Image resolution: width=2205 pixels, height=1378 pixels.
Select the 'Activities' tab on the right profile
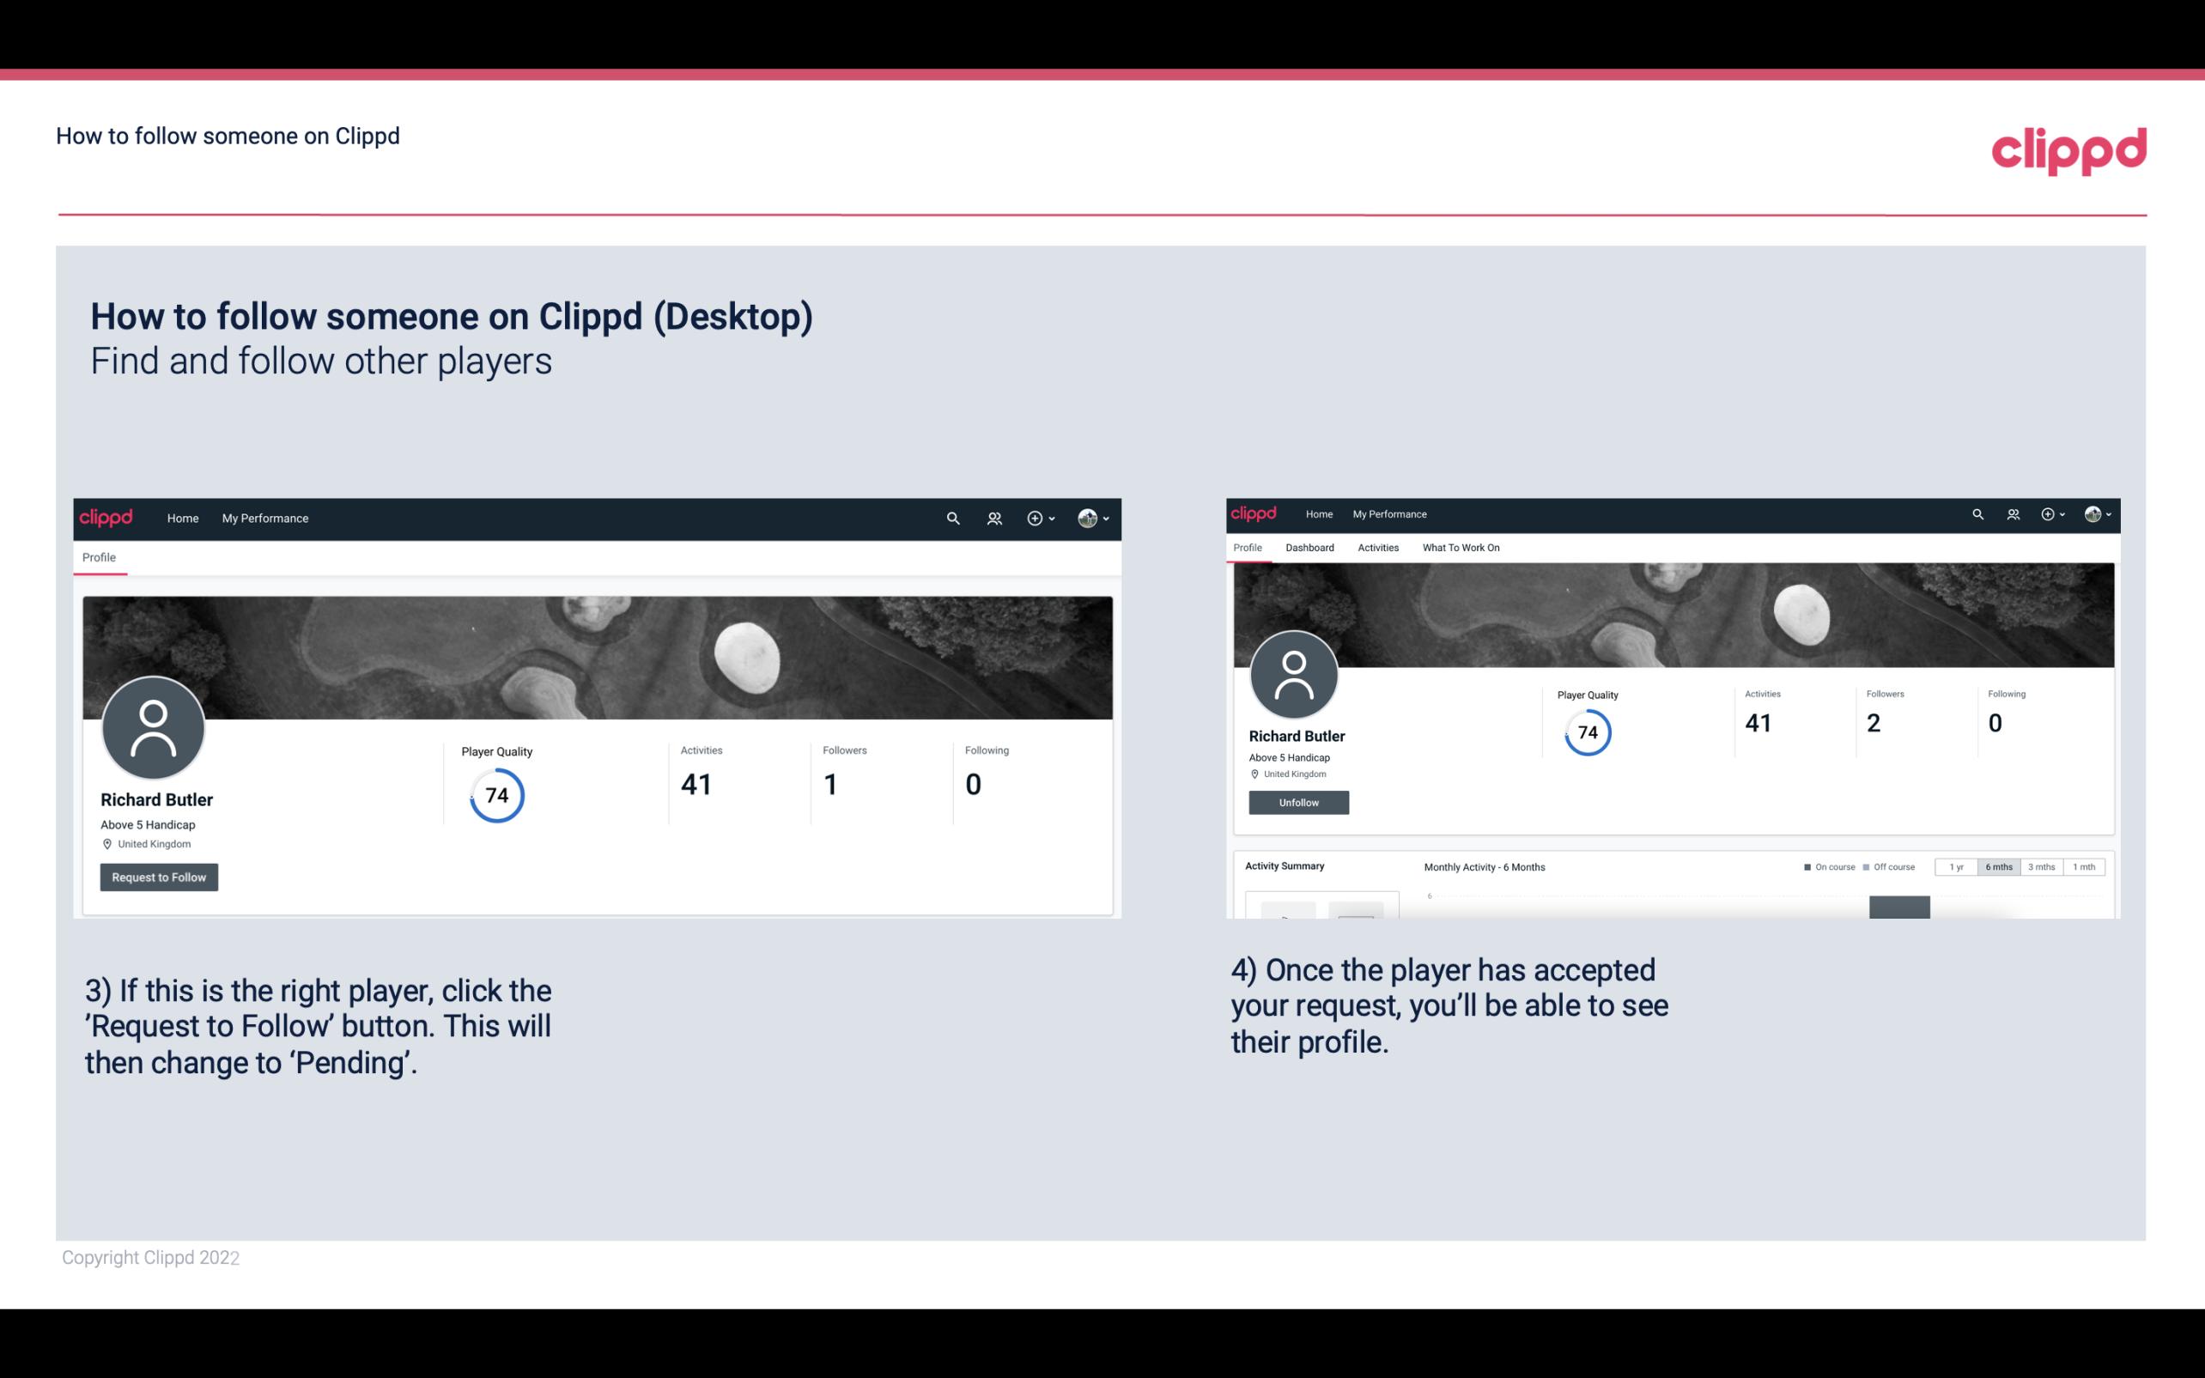coord(1375,548)
